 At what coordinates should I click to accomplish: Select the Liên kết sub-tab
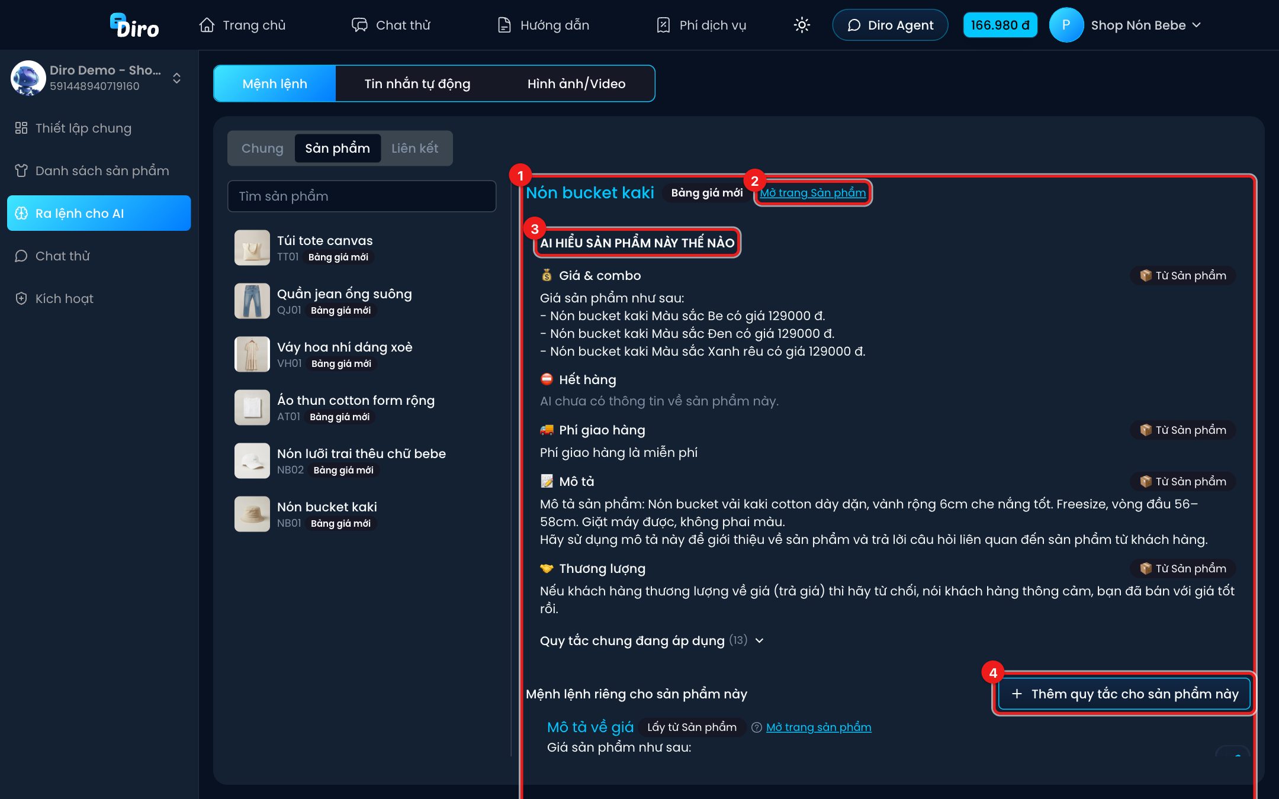(x=414, y=148)
